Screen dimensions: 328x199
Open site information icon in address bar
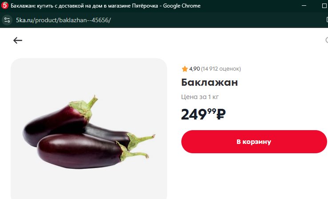tap(7, 20)
